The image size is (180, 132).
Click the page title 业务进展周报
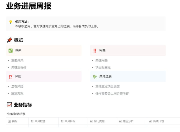[28, 6]
